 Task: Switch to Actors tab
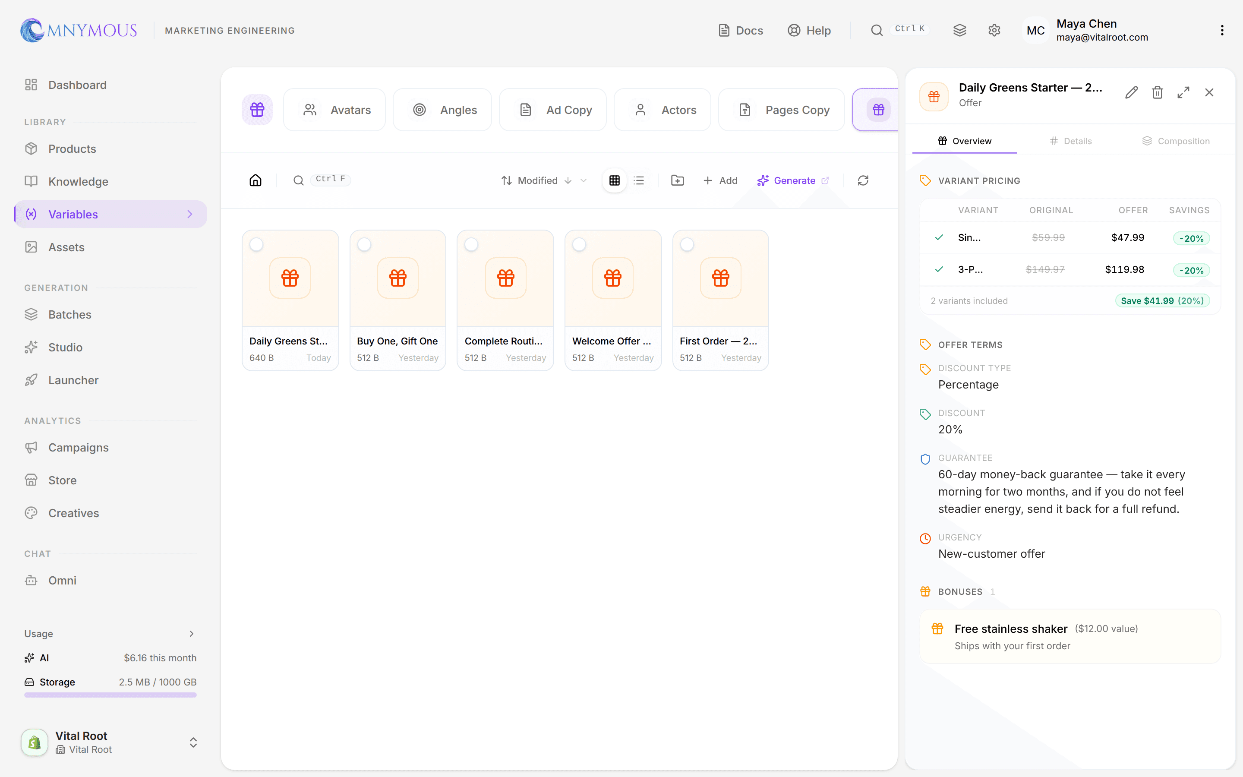[663, 110]
